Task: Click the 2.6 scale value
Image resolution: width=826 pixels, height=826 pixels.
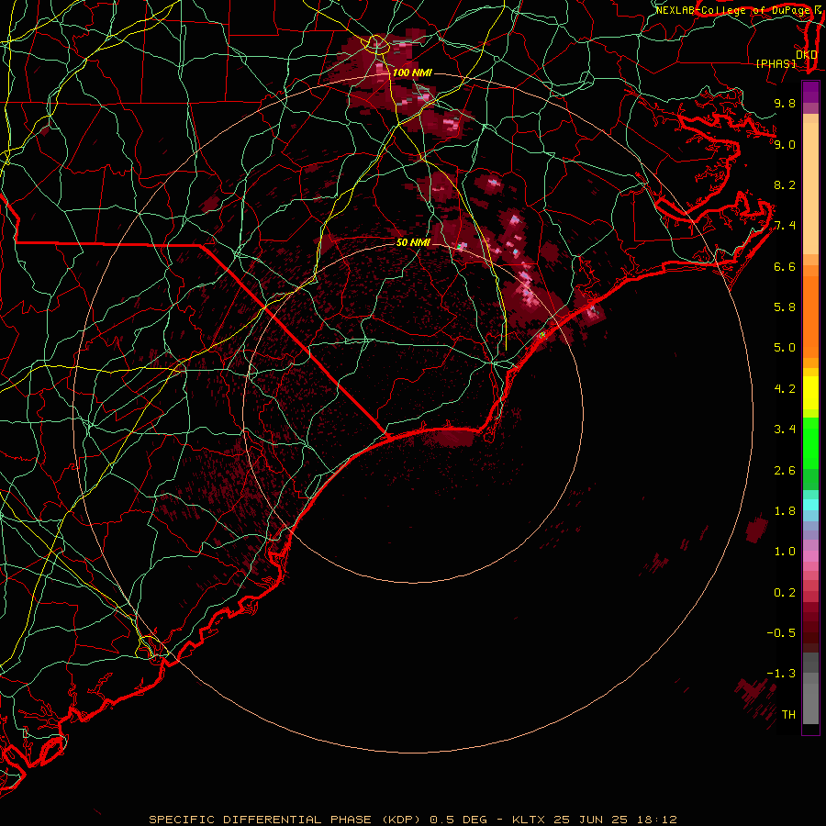Action: click(x=785, y=471)
